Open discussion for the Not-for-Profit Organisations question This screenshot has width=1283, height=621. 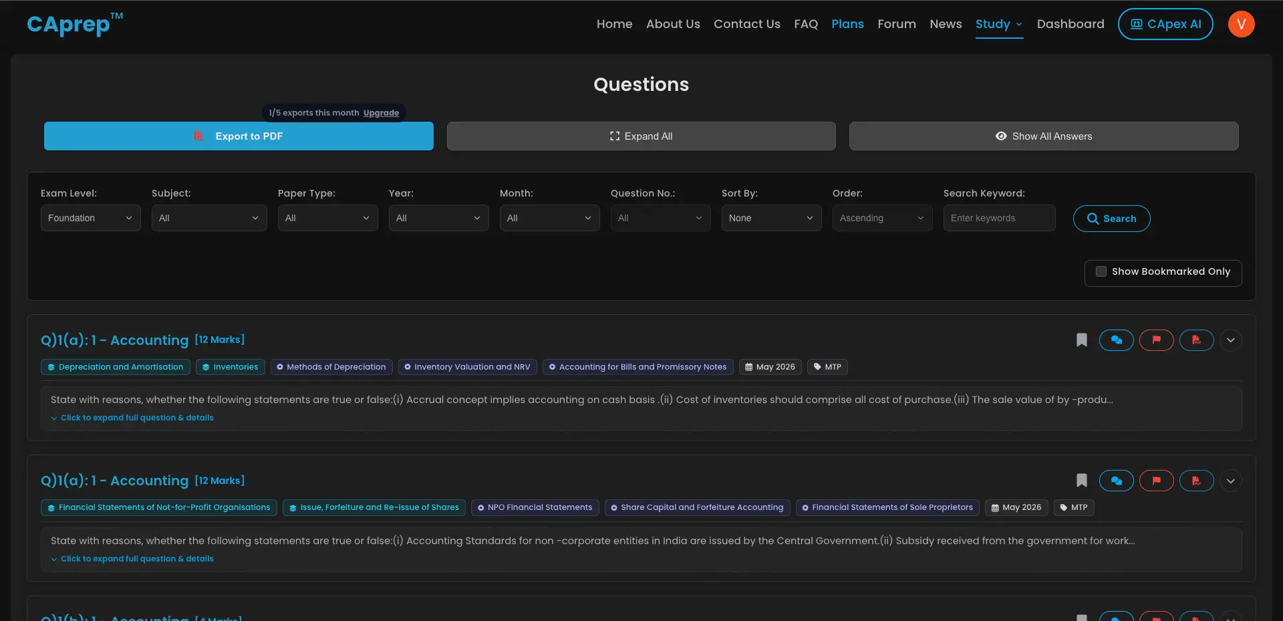point(1117,481)
